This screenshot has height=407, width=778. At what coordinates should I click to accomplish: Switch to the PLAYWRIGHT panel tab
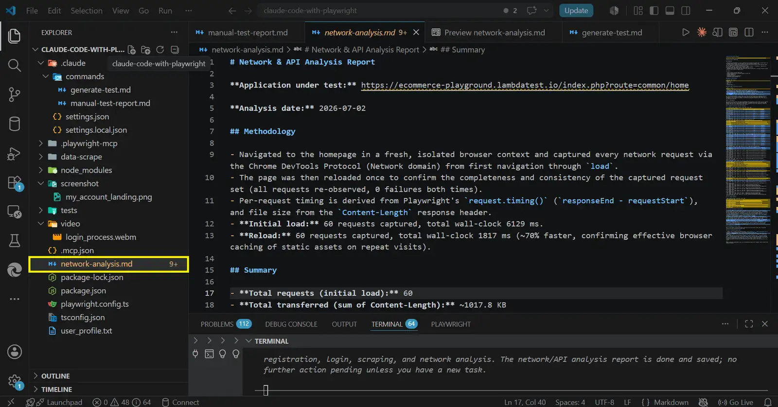[x=451, y=324]
